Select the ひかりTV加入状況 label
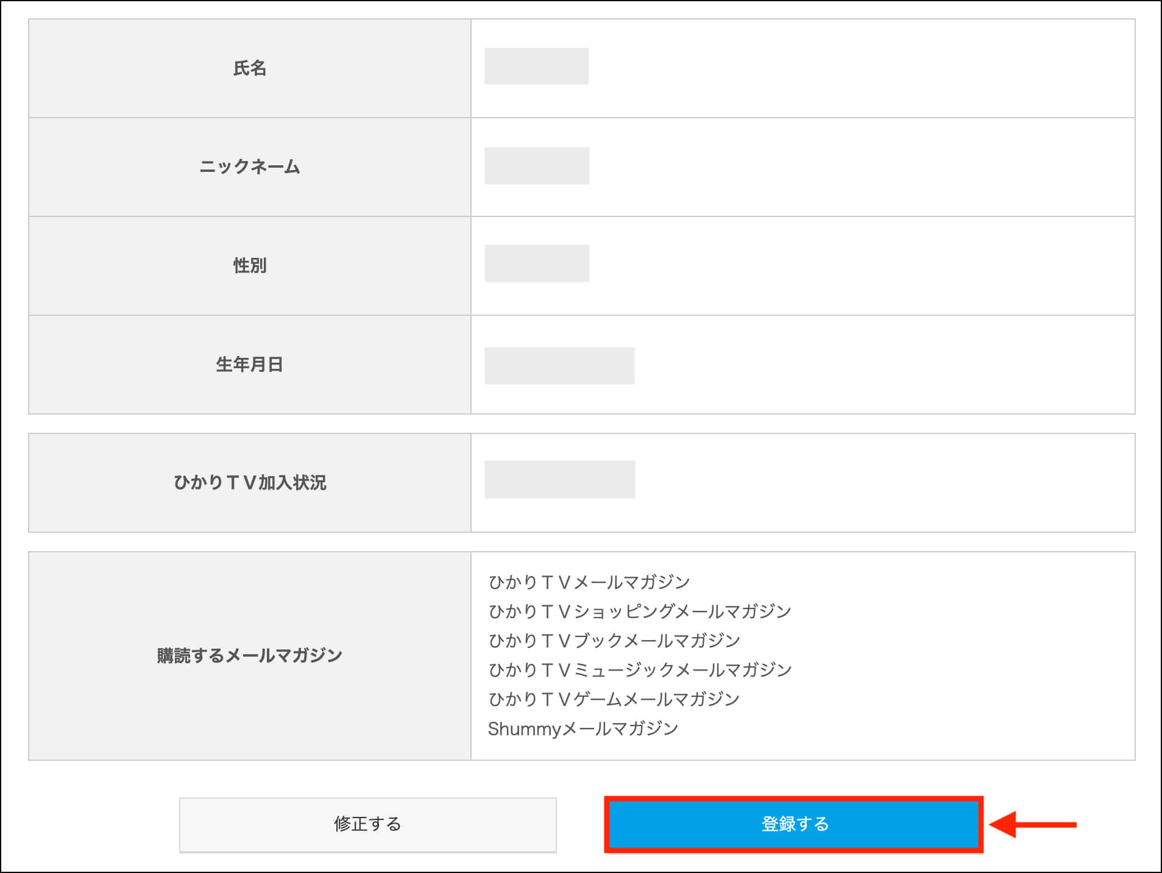Screen dimensions: 1162x873 pyautogui.click(x=250, y=483)
